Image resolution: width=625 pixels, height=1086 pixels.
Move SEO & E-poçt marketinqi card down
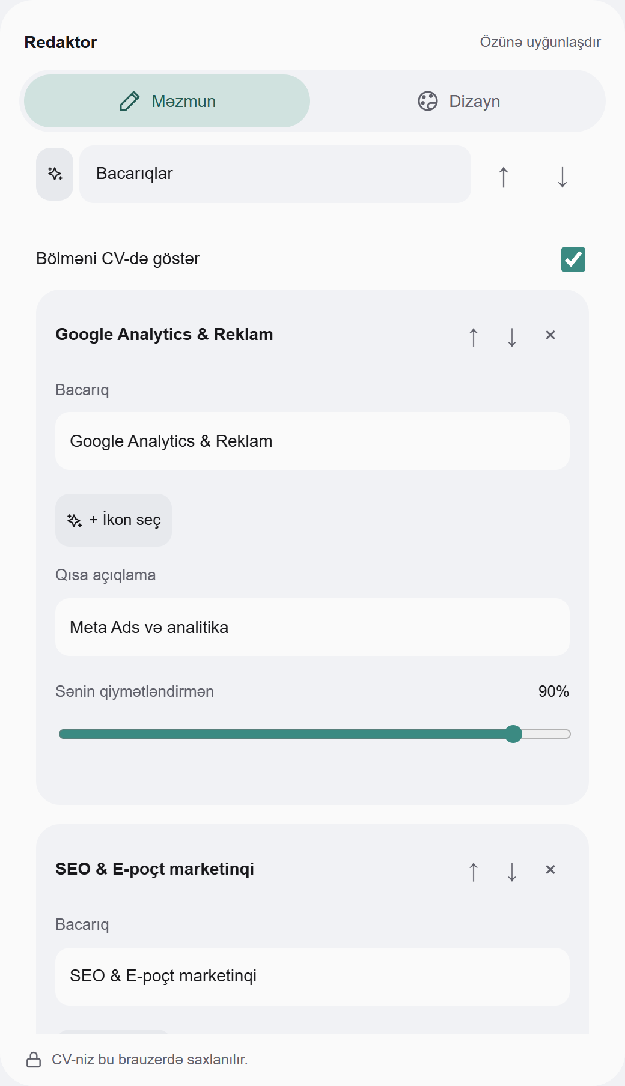[512, 872]
